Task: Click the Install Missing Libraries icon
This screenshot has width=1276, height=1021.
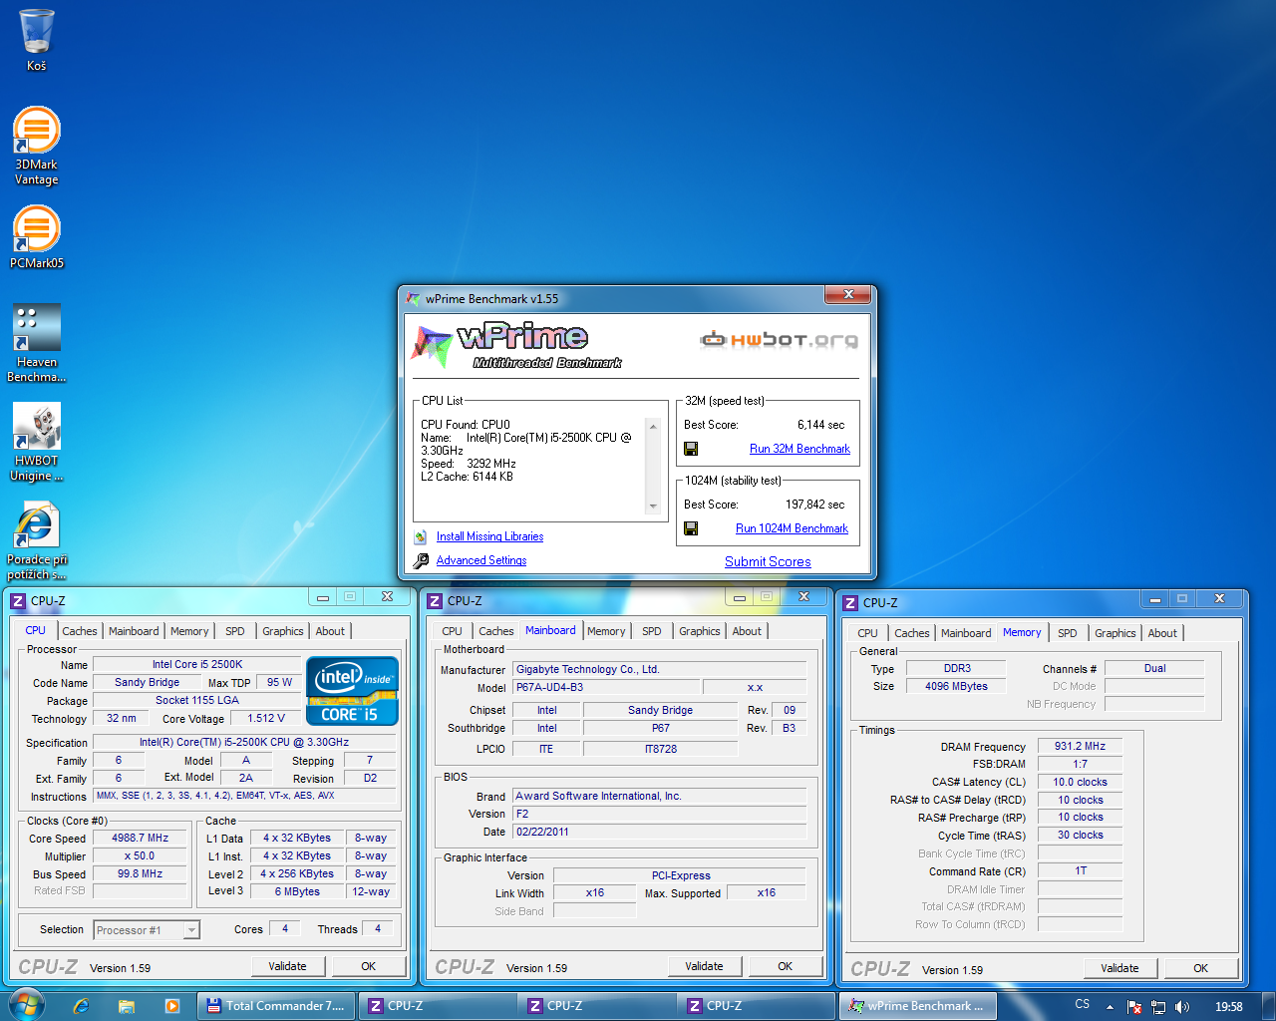Action: click(421, 536)
